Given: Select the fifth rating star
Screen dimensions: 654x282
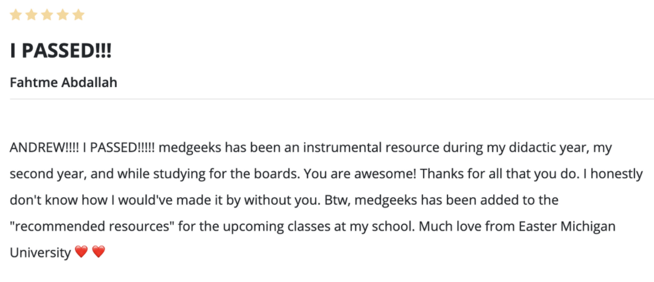Looking at the screenshot, I should tap(78, 15).
